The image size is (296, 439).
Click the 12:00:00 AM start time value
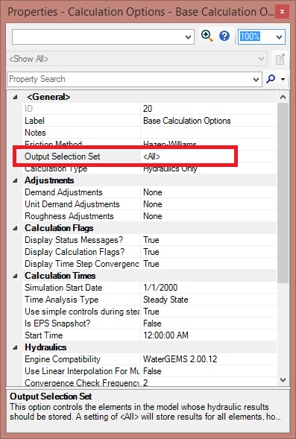click(166, 335)
